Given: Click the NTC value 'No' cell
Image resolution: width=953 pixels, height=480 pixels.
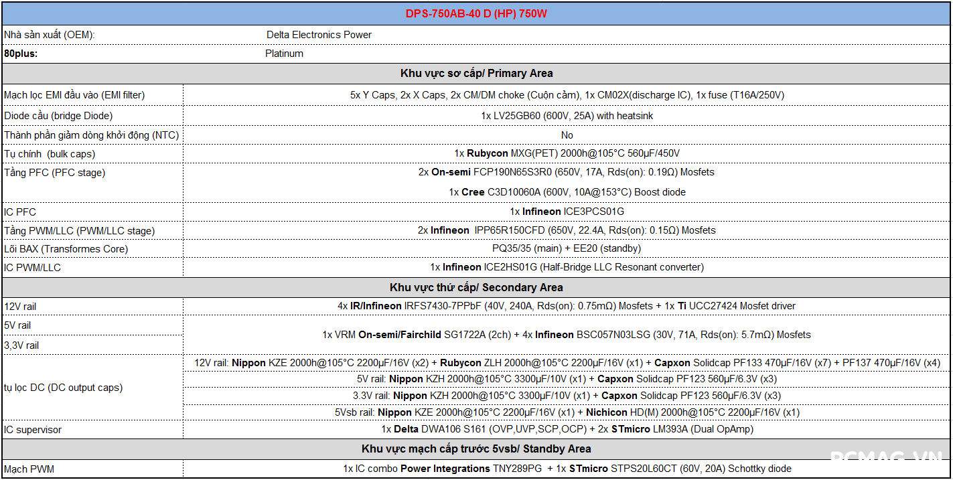Looking at the screenshot, I should tap(567, 135).
